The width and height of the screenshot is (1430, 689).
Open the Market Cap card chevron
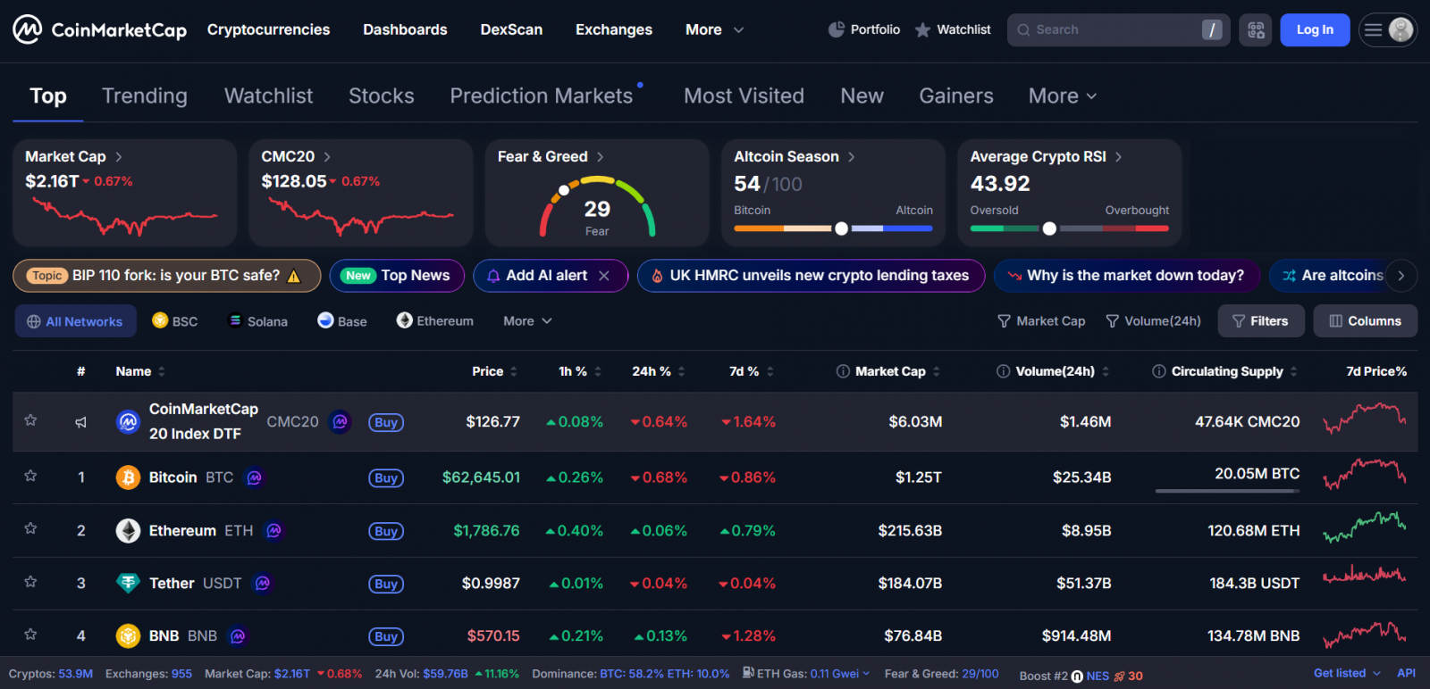pyautogui.click(x=119, y=157)
